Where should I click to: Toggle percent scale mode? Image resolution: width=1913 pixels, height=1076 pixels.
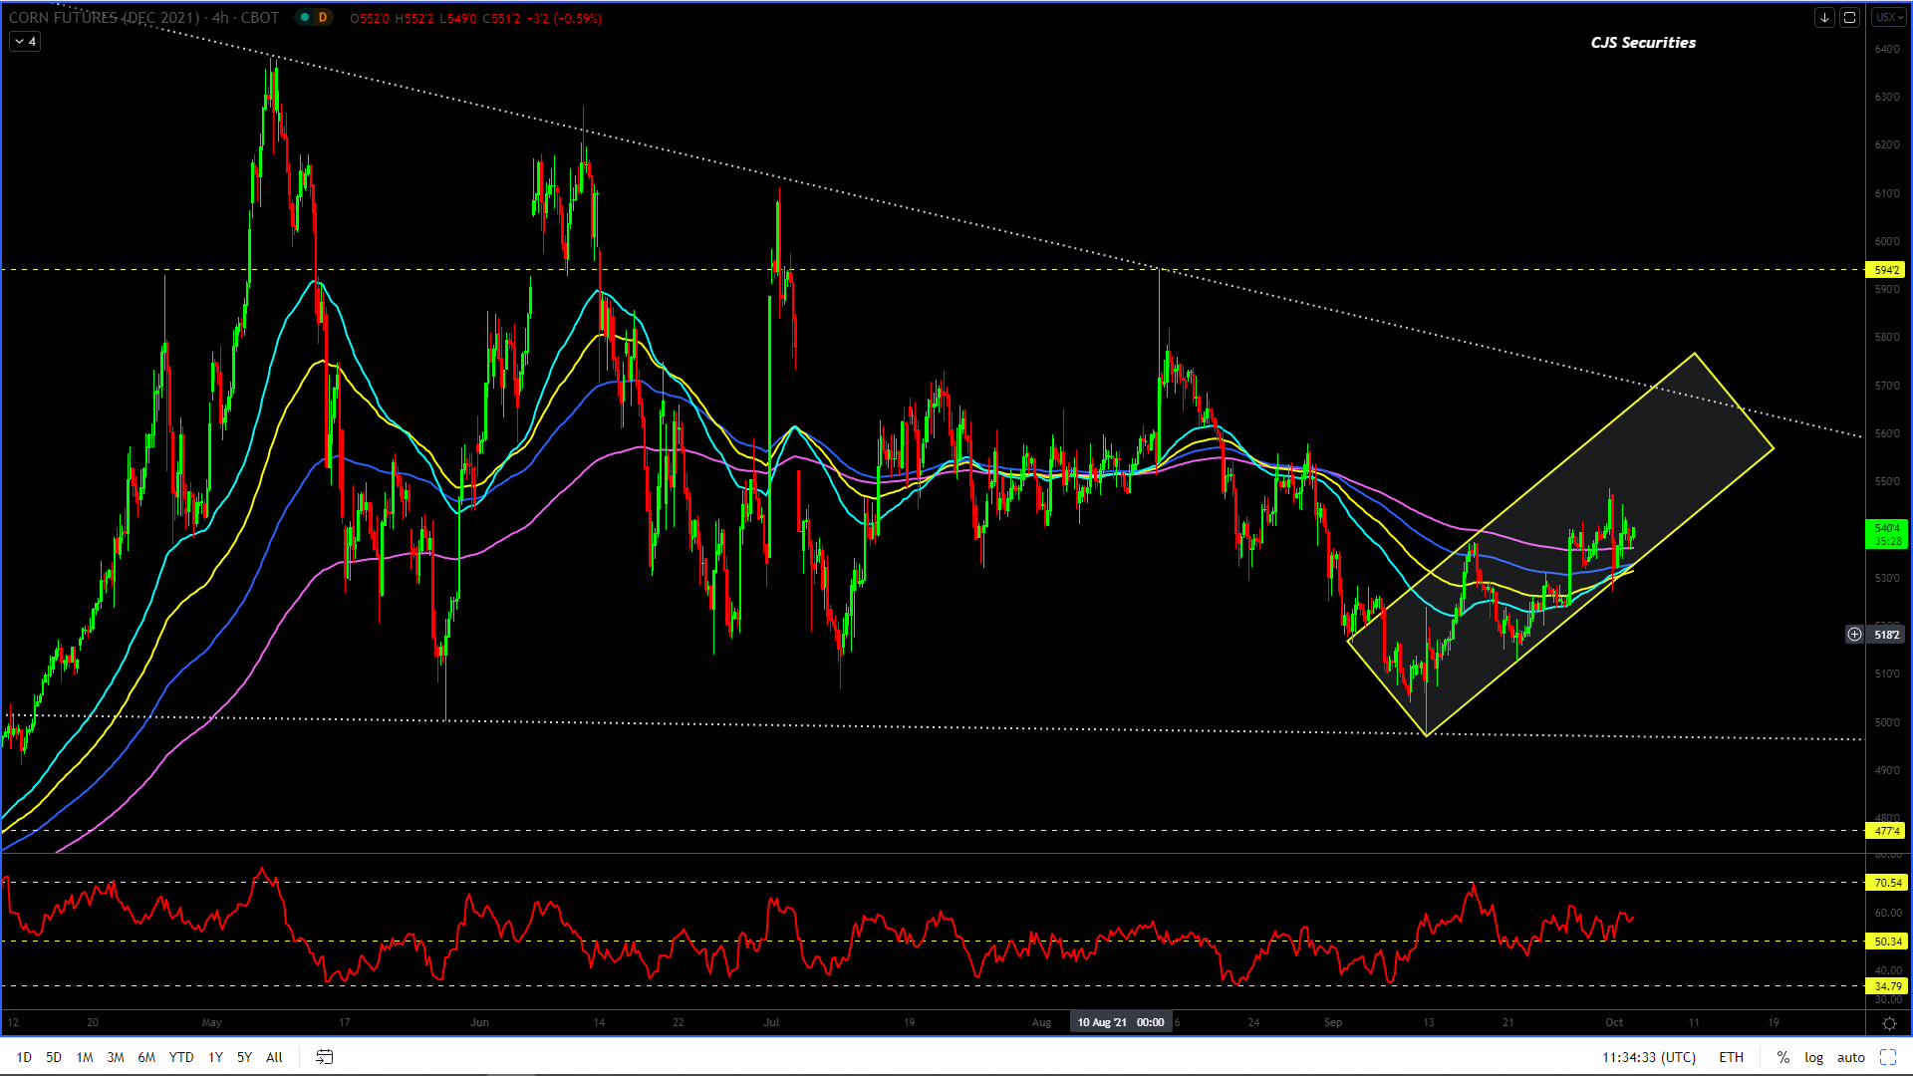click(x=1782, y=1057)
